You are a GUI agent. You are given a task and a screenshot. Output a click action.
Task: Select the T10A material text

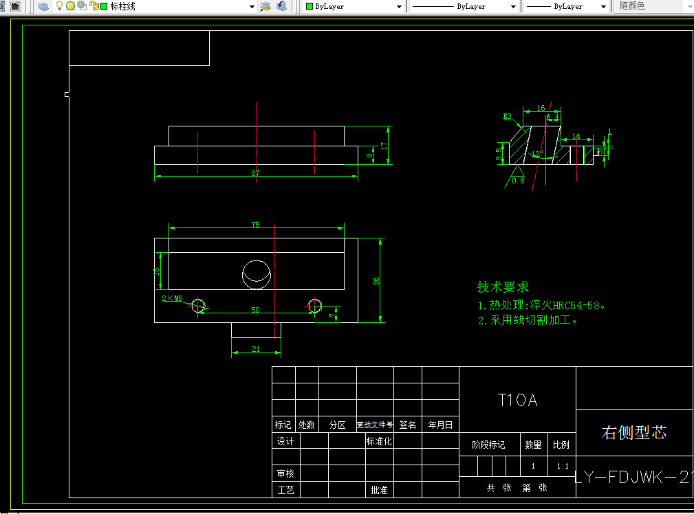click(517, 400)
